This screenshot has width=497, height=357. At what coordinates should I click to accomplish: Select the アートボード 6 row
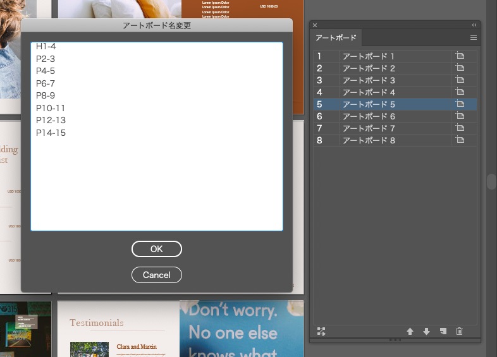coord(395,116)
